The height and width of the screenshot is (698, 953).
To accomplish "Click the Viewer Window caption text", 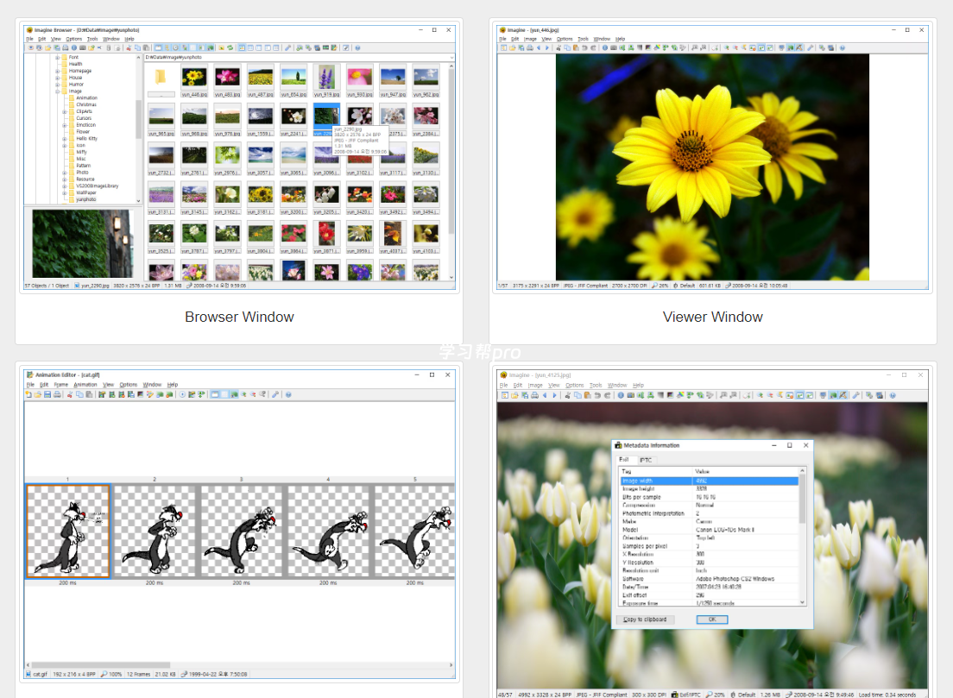I will tap(712, 318).
